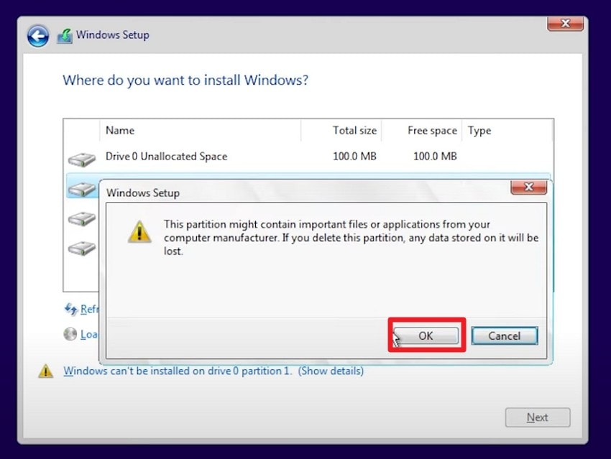Cancel the partition deletion warning
This screenshot has height=459, width=611.
click(x=504, y=335)
